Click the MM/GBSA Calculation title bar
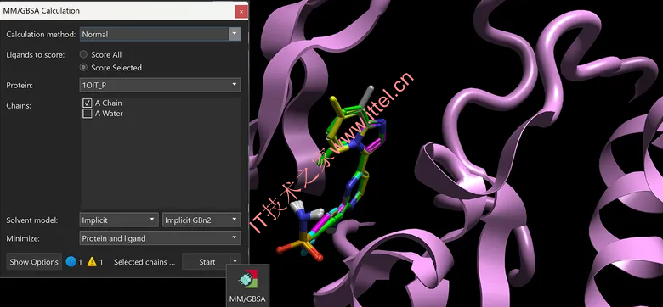The width and height of the screenshot is (663, 307). [x=117, y=11]
